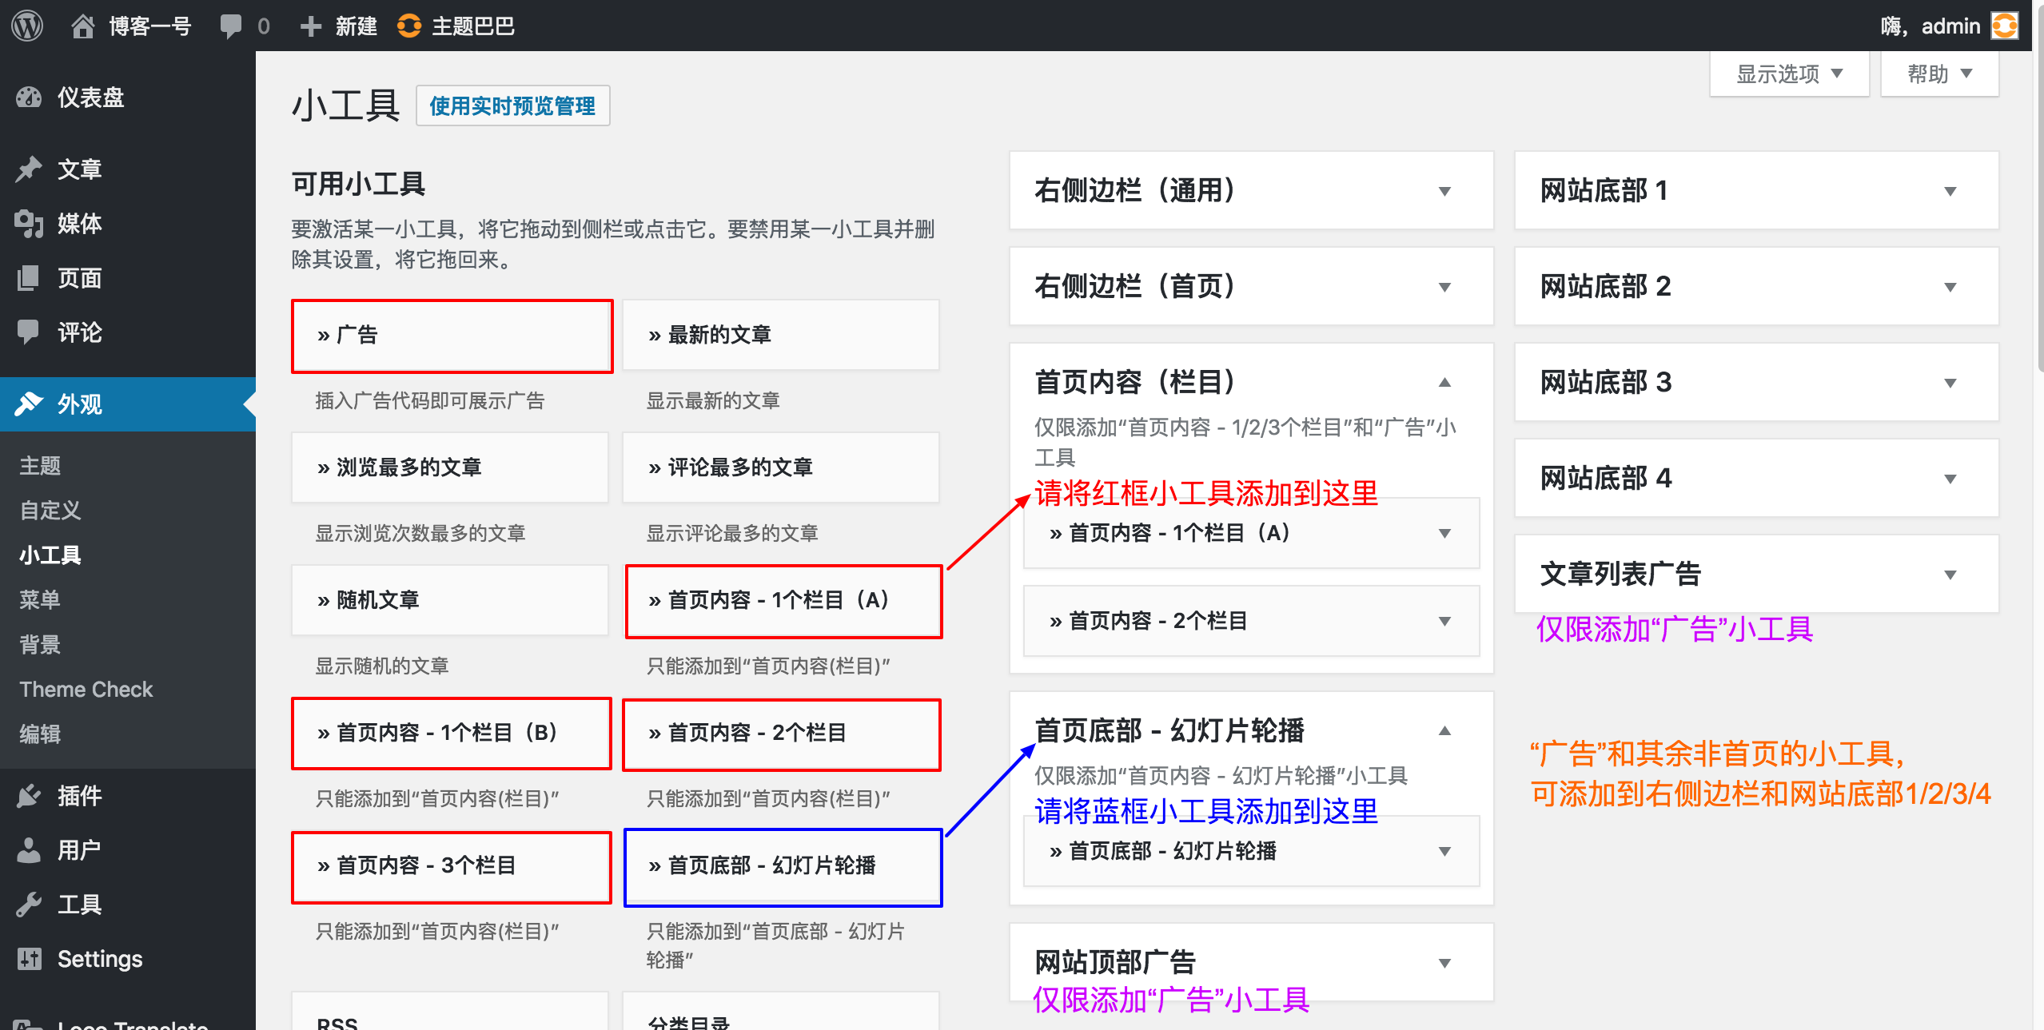
Task: Expand the 右侧边栏（通用）widget area
Action: (x=1444, y=191)
